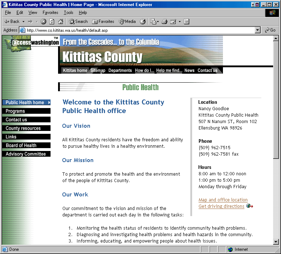Open Board of Health sidebar link
Viewport: 281px width, 254px height.
21,146
